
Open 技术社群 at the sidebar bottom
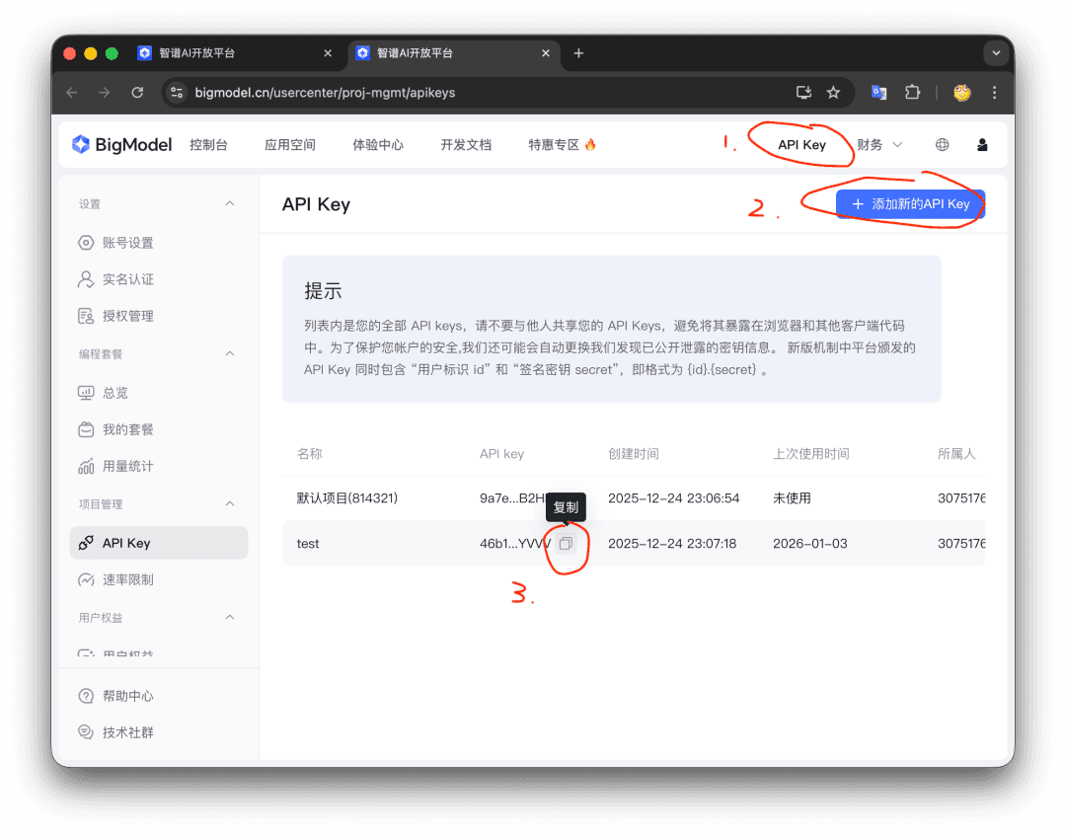coord(87,731)
